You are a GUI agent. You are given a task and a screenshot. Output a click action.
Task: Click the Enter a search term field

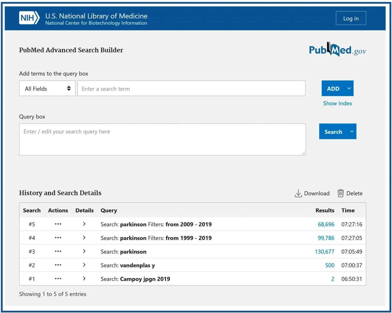click(x=191, y=88)
